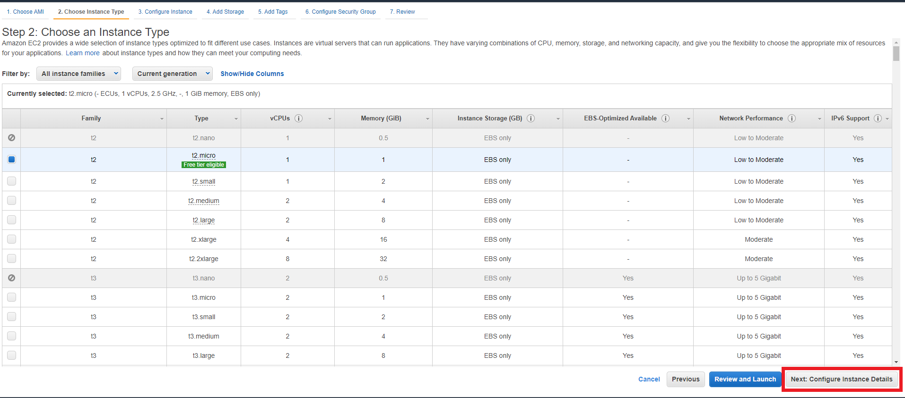
Task: Click the Instance Storage info icon
Action: [531, 119]
